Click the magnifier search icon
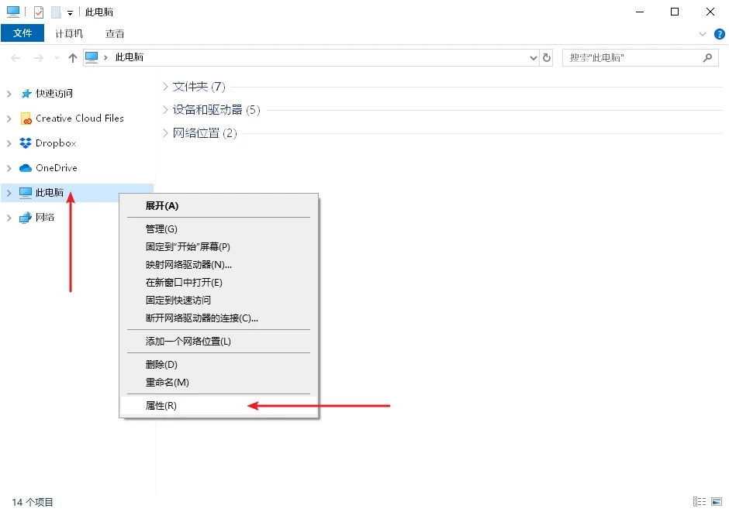The width and height of the screenshot is (729, 512). coord(707,57)
